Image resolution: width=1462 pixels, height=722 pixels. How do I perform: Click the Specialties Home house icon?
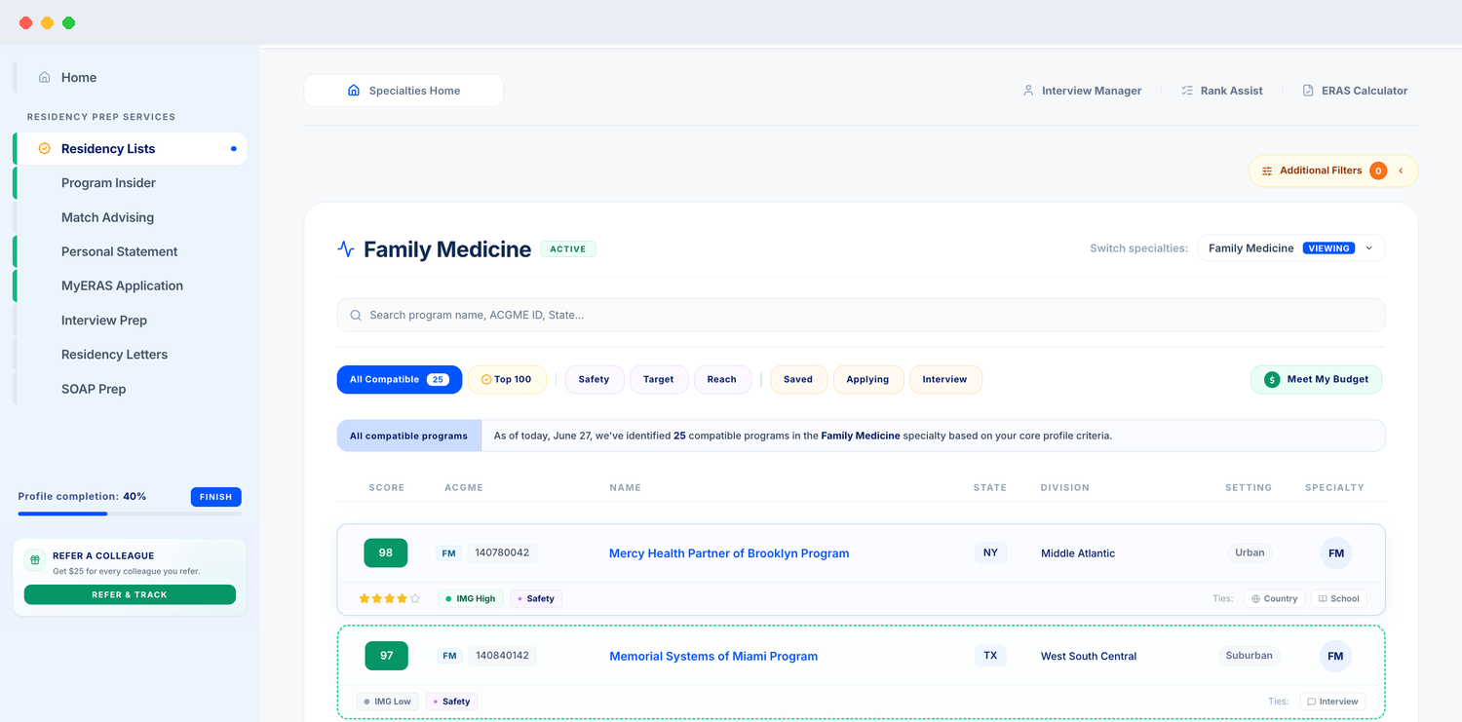pos(354,91)
